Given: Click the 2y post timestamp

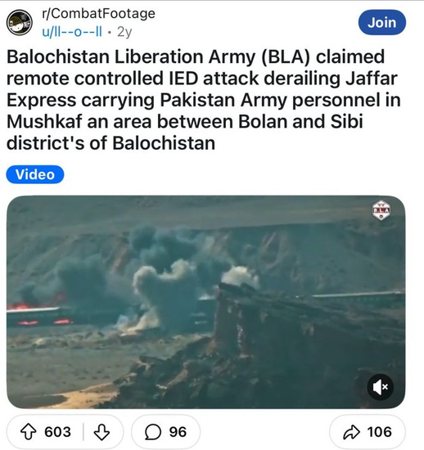Looking at the screenshot, I should (124, 32).
